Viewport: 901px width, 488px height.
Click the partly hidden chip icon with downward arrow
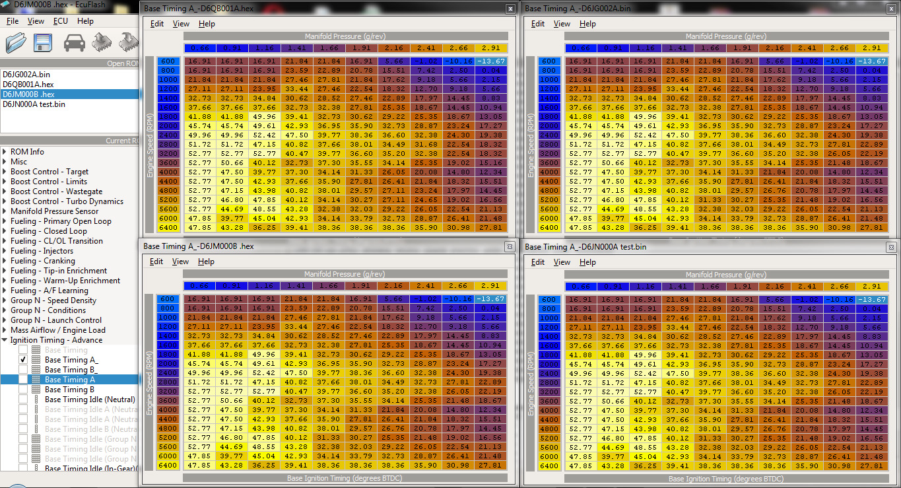click(x=129, y=43)
